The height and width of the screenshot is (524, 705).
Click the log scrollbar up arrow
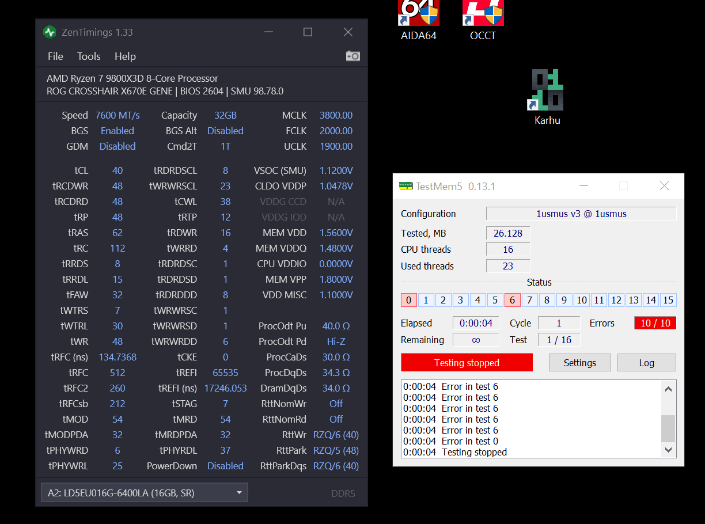pyautogui.click(x=668, y=389)
